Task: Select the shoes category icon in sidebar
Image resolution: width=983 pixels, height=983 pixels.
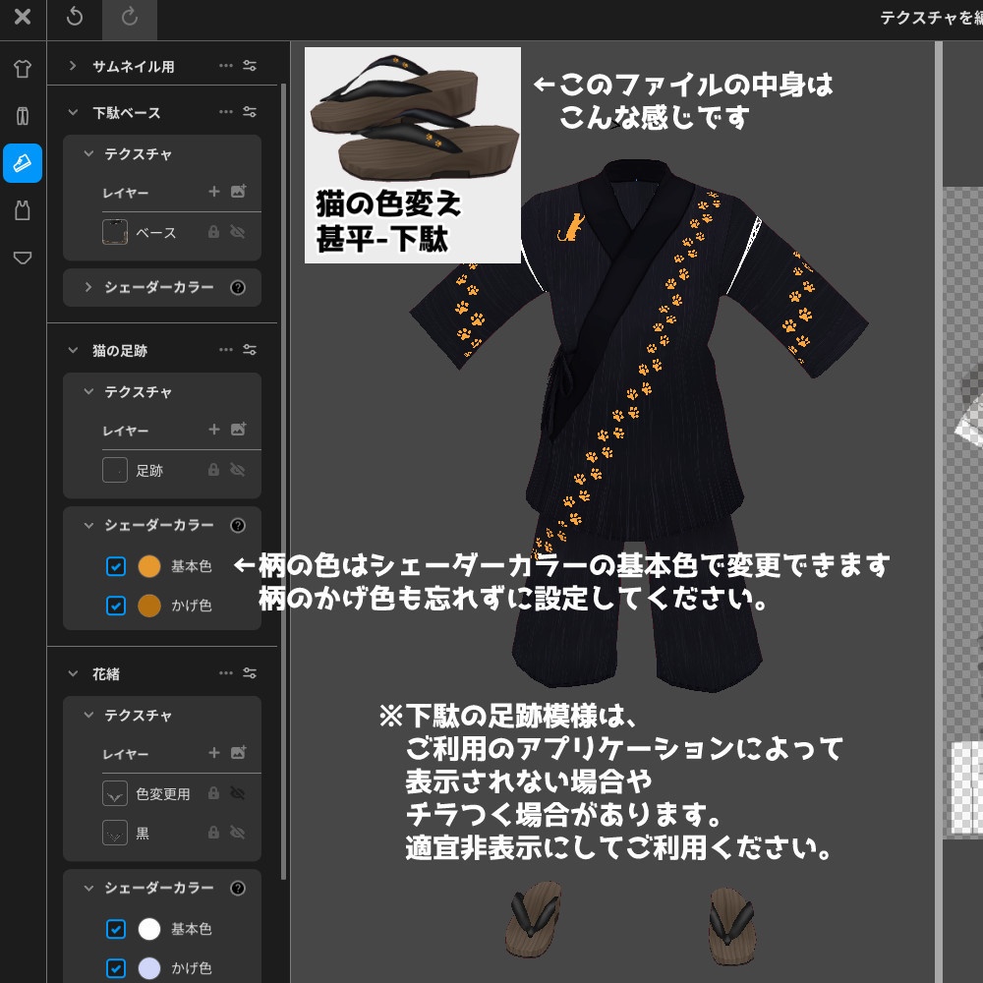Action: pyautogui.click(x=23, y=163)
